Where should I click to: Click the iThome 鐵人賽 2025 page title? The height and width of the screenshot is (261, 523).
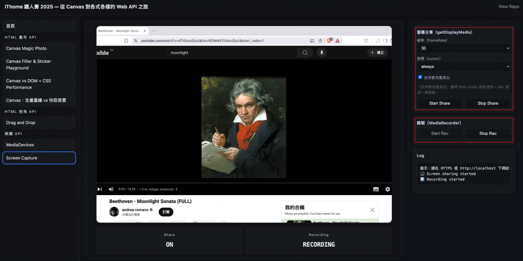click(76, 7)
